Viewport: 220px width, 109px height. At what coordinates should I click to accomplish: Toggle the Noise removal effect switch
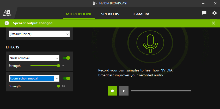coord(67,58)
